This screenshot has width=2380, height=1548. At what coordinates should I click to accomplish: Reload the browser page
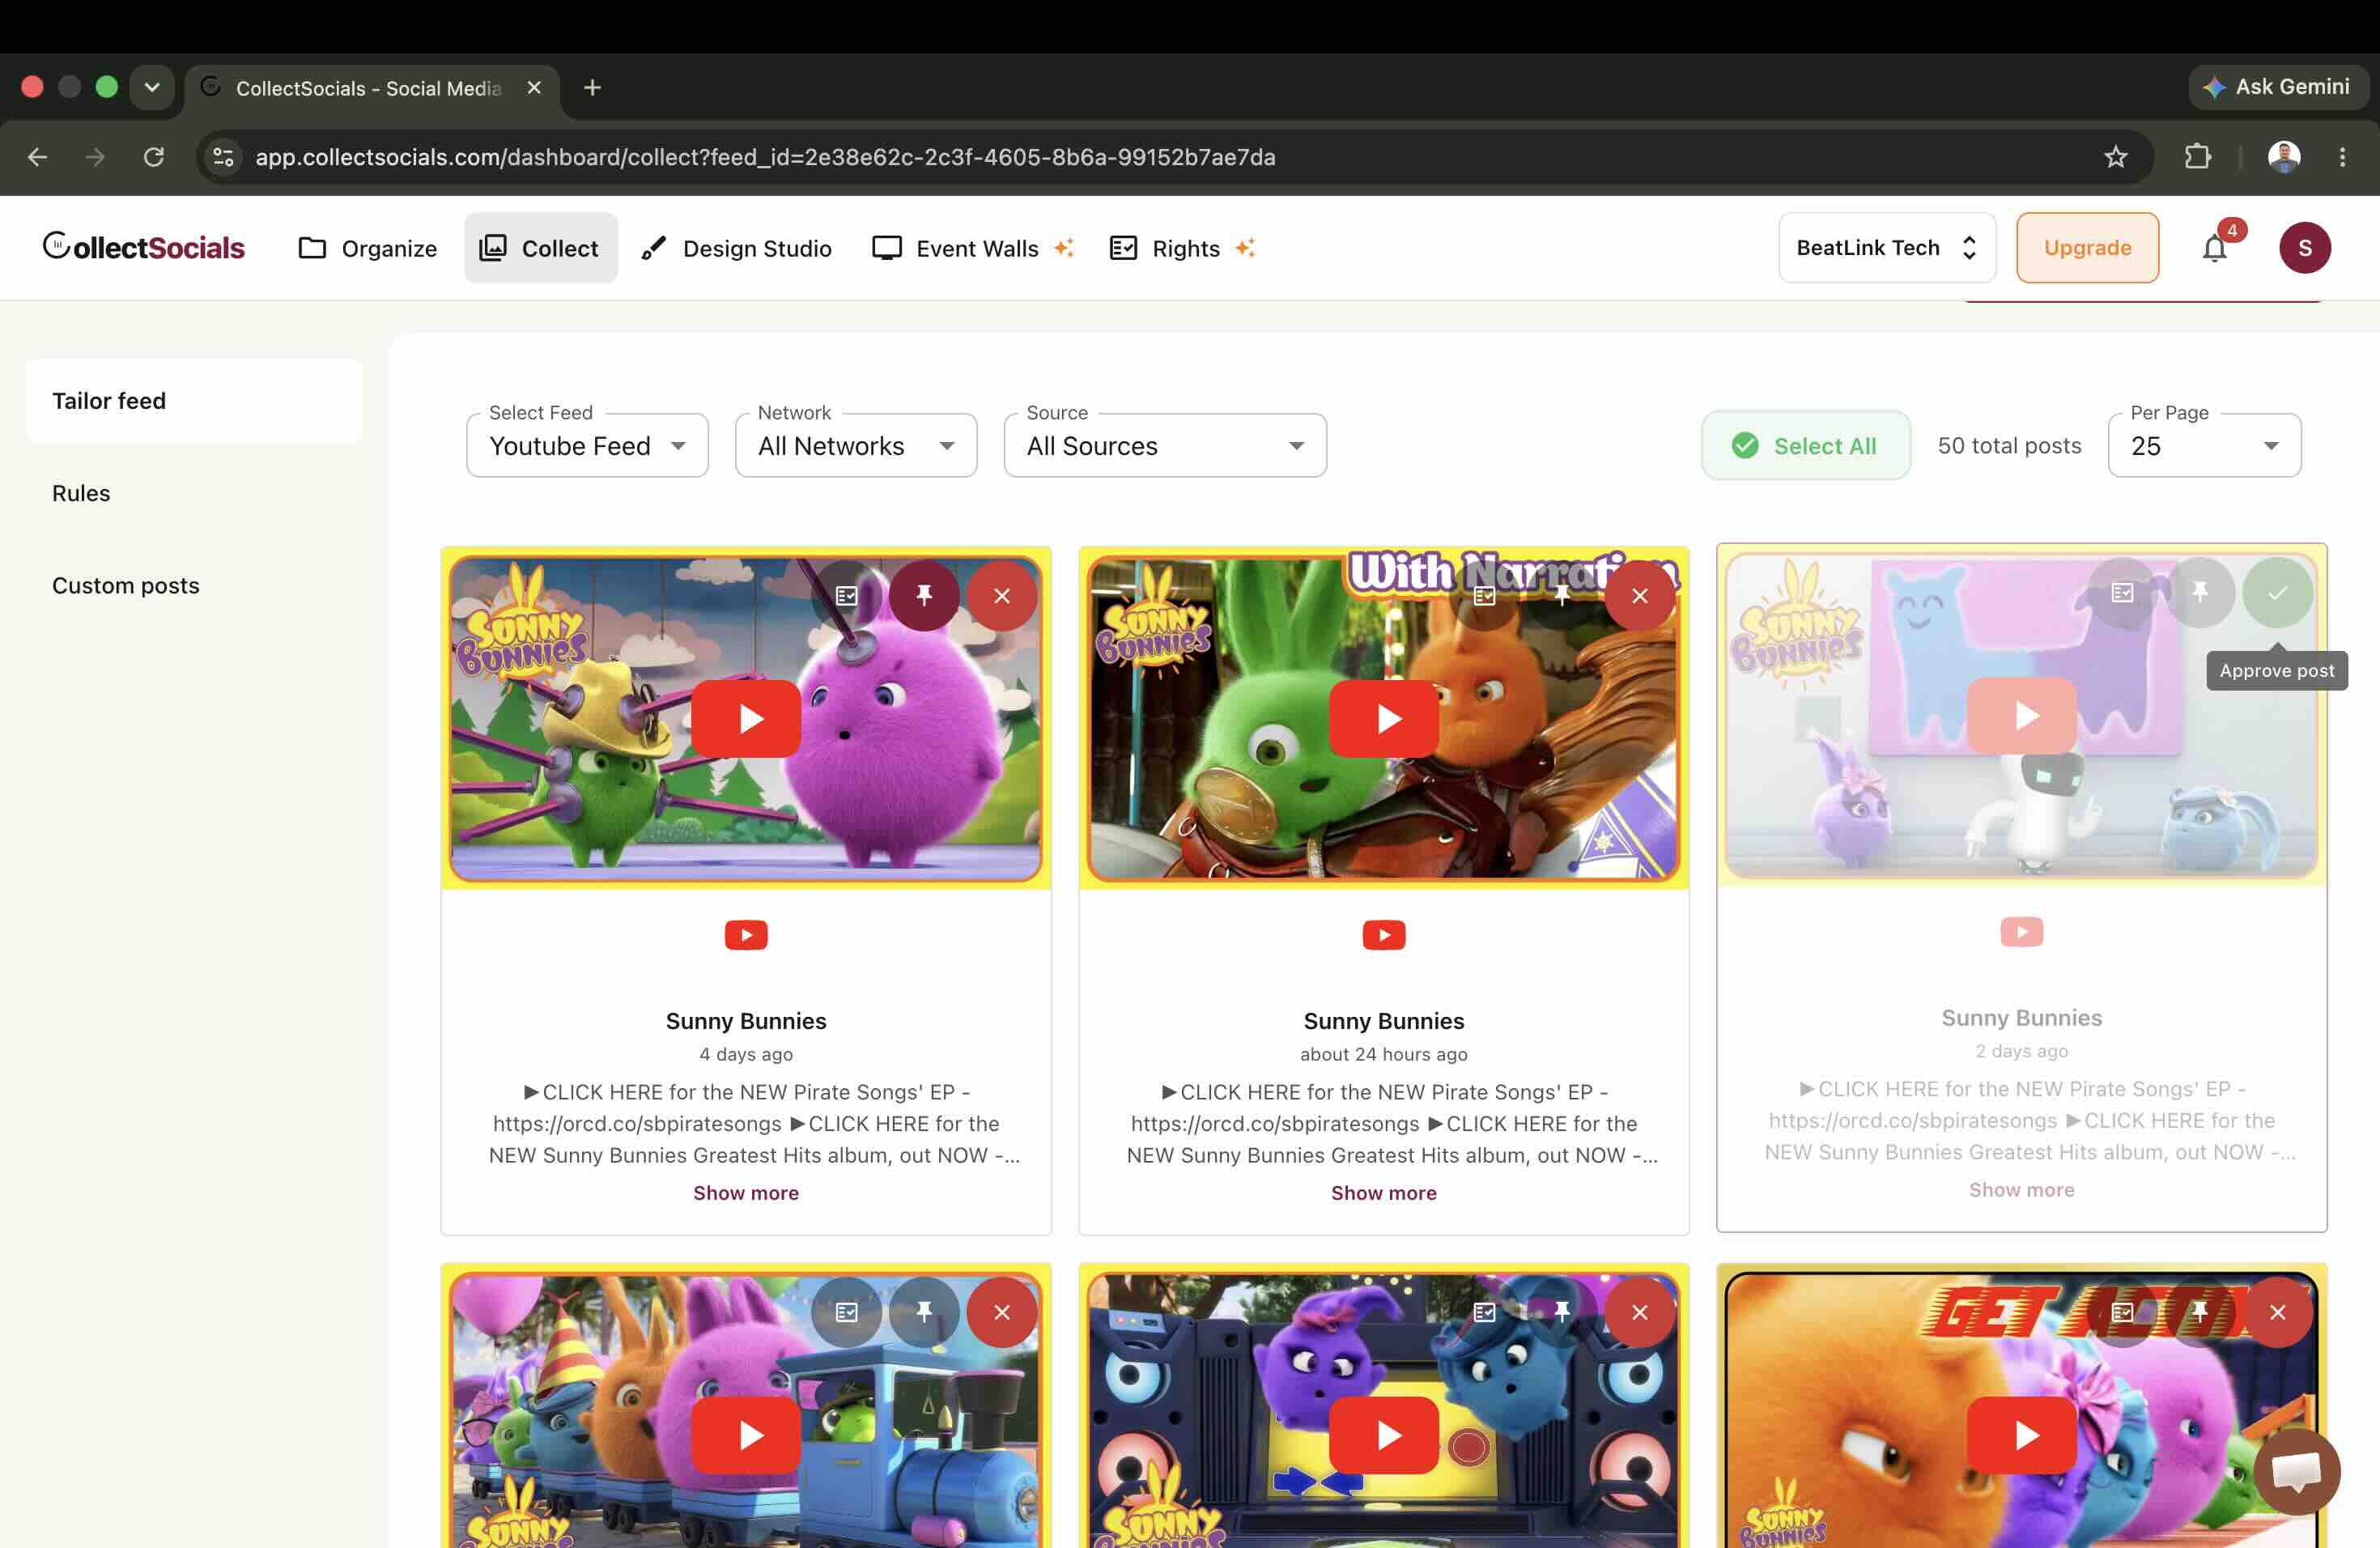pos(153,157)
